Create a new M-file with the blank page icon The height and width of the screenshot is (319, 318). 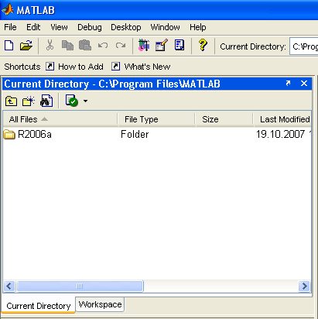pos(9,46)
